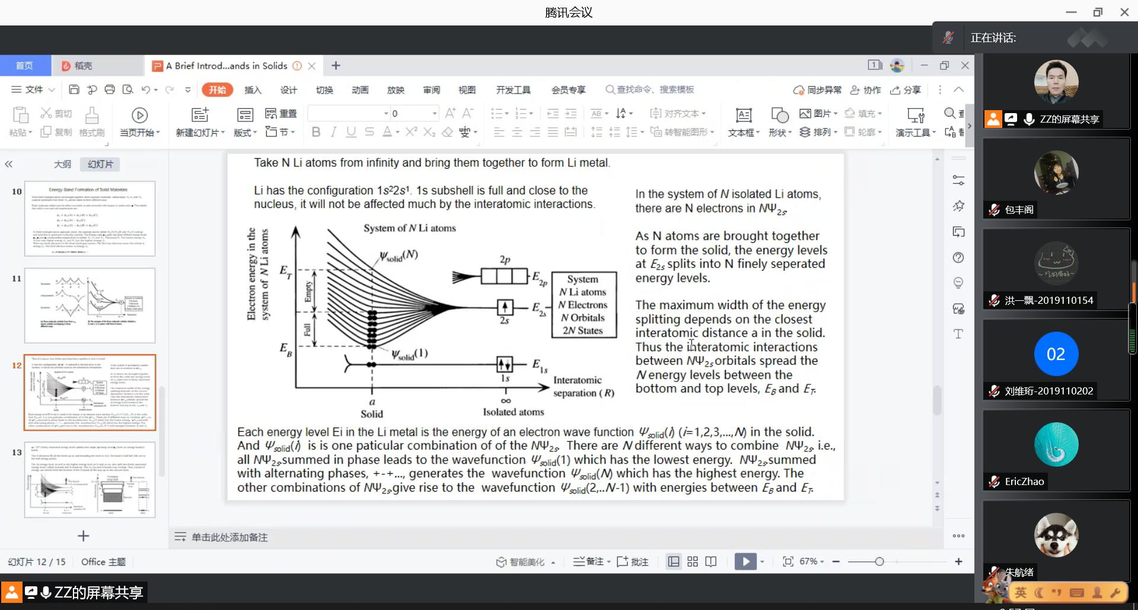Viewport: 1138px width, 610px height.
Task: Open the font size dropdown
Action: (x=434, y=113)
